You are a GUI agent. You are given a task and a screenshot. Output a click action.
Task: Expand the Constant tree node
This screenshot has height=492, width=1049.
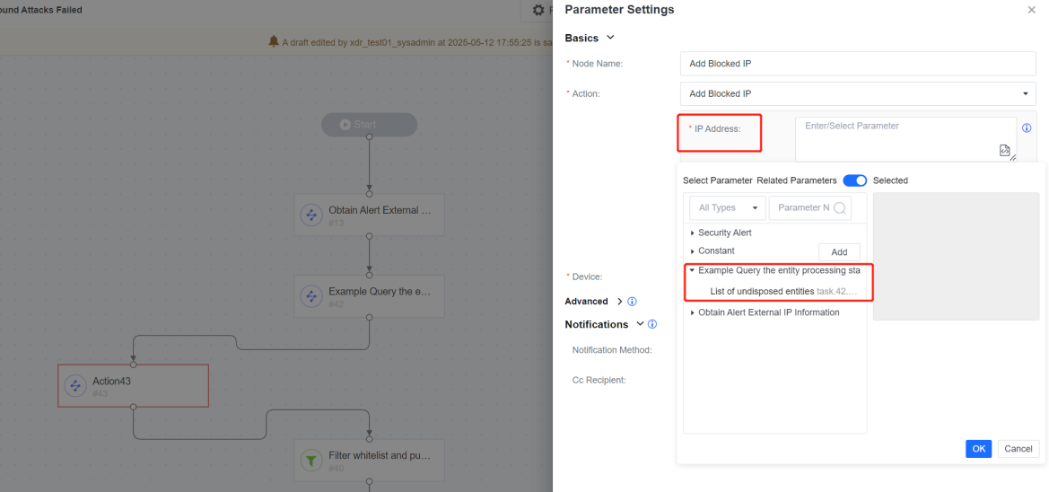(x=693, y=251)
